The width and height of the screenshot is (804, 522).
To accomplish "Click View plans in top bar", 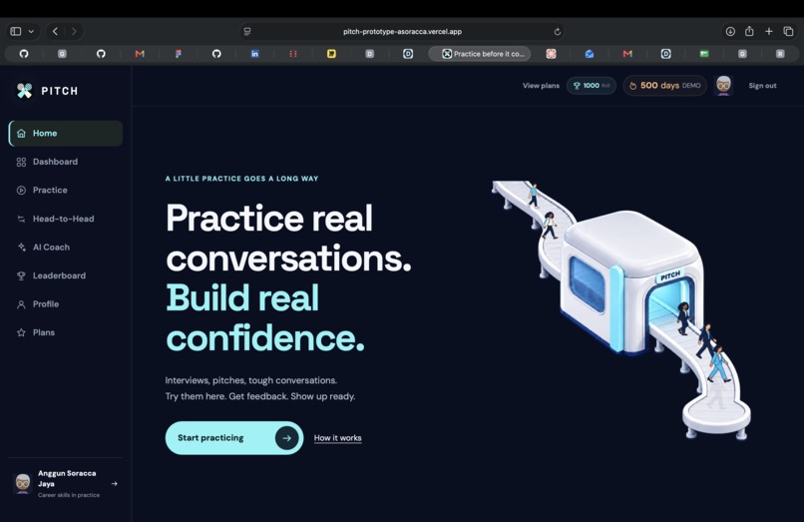I will (541, 86).
